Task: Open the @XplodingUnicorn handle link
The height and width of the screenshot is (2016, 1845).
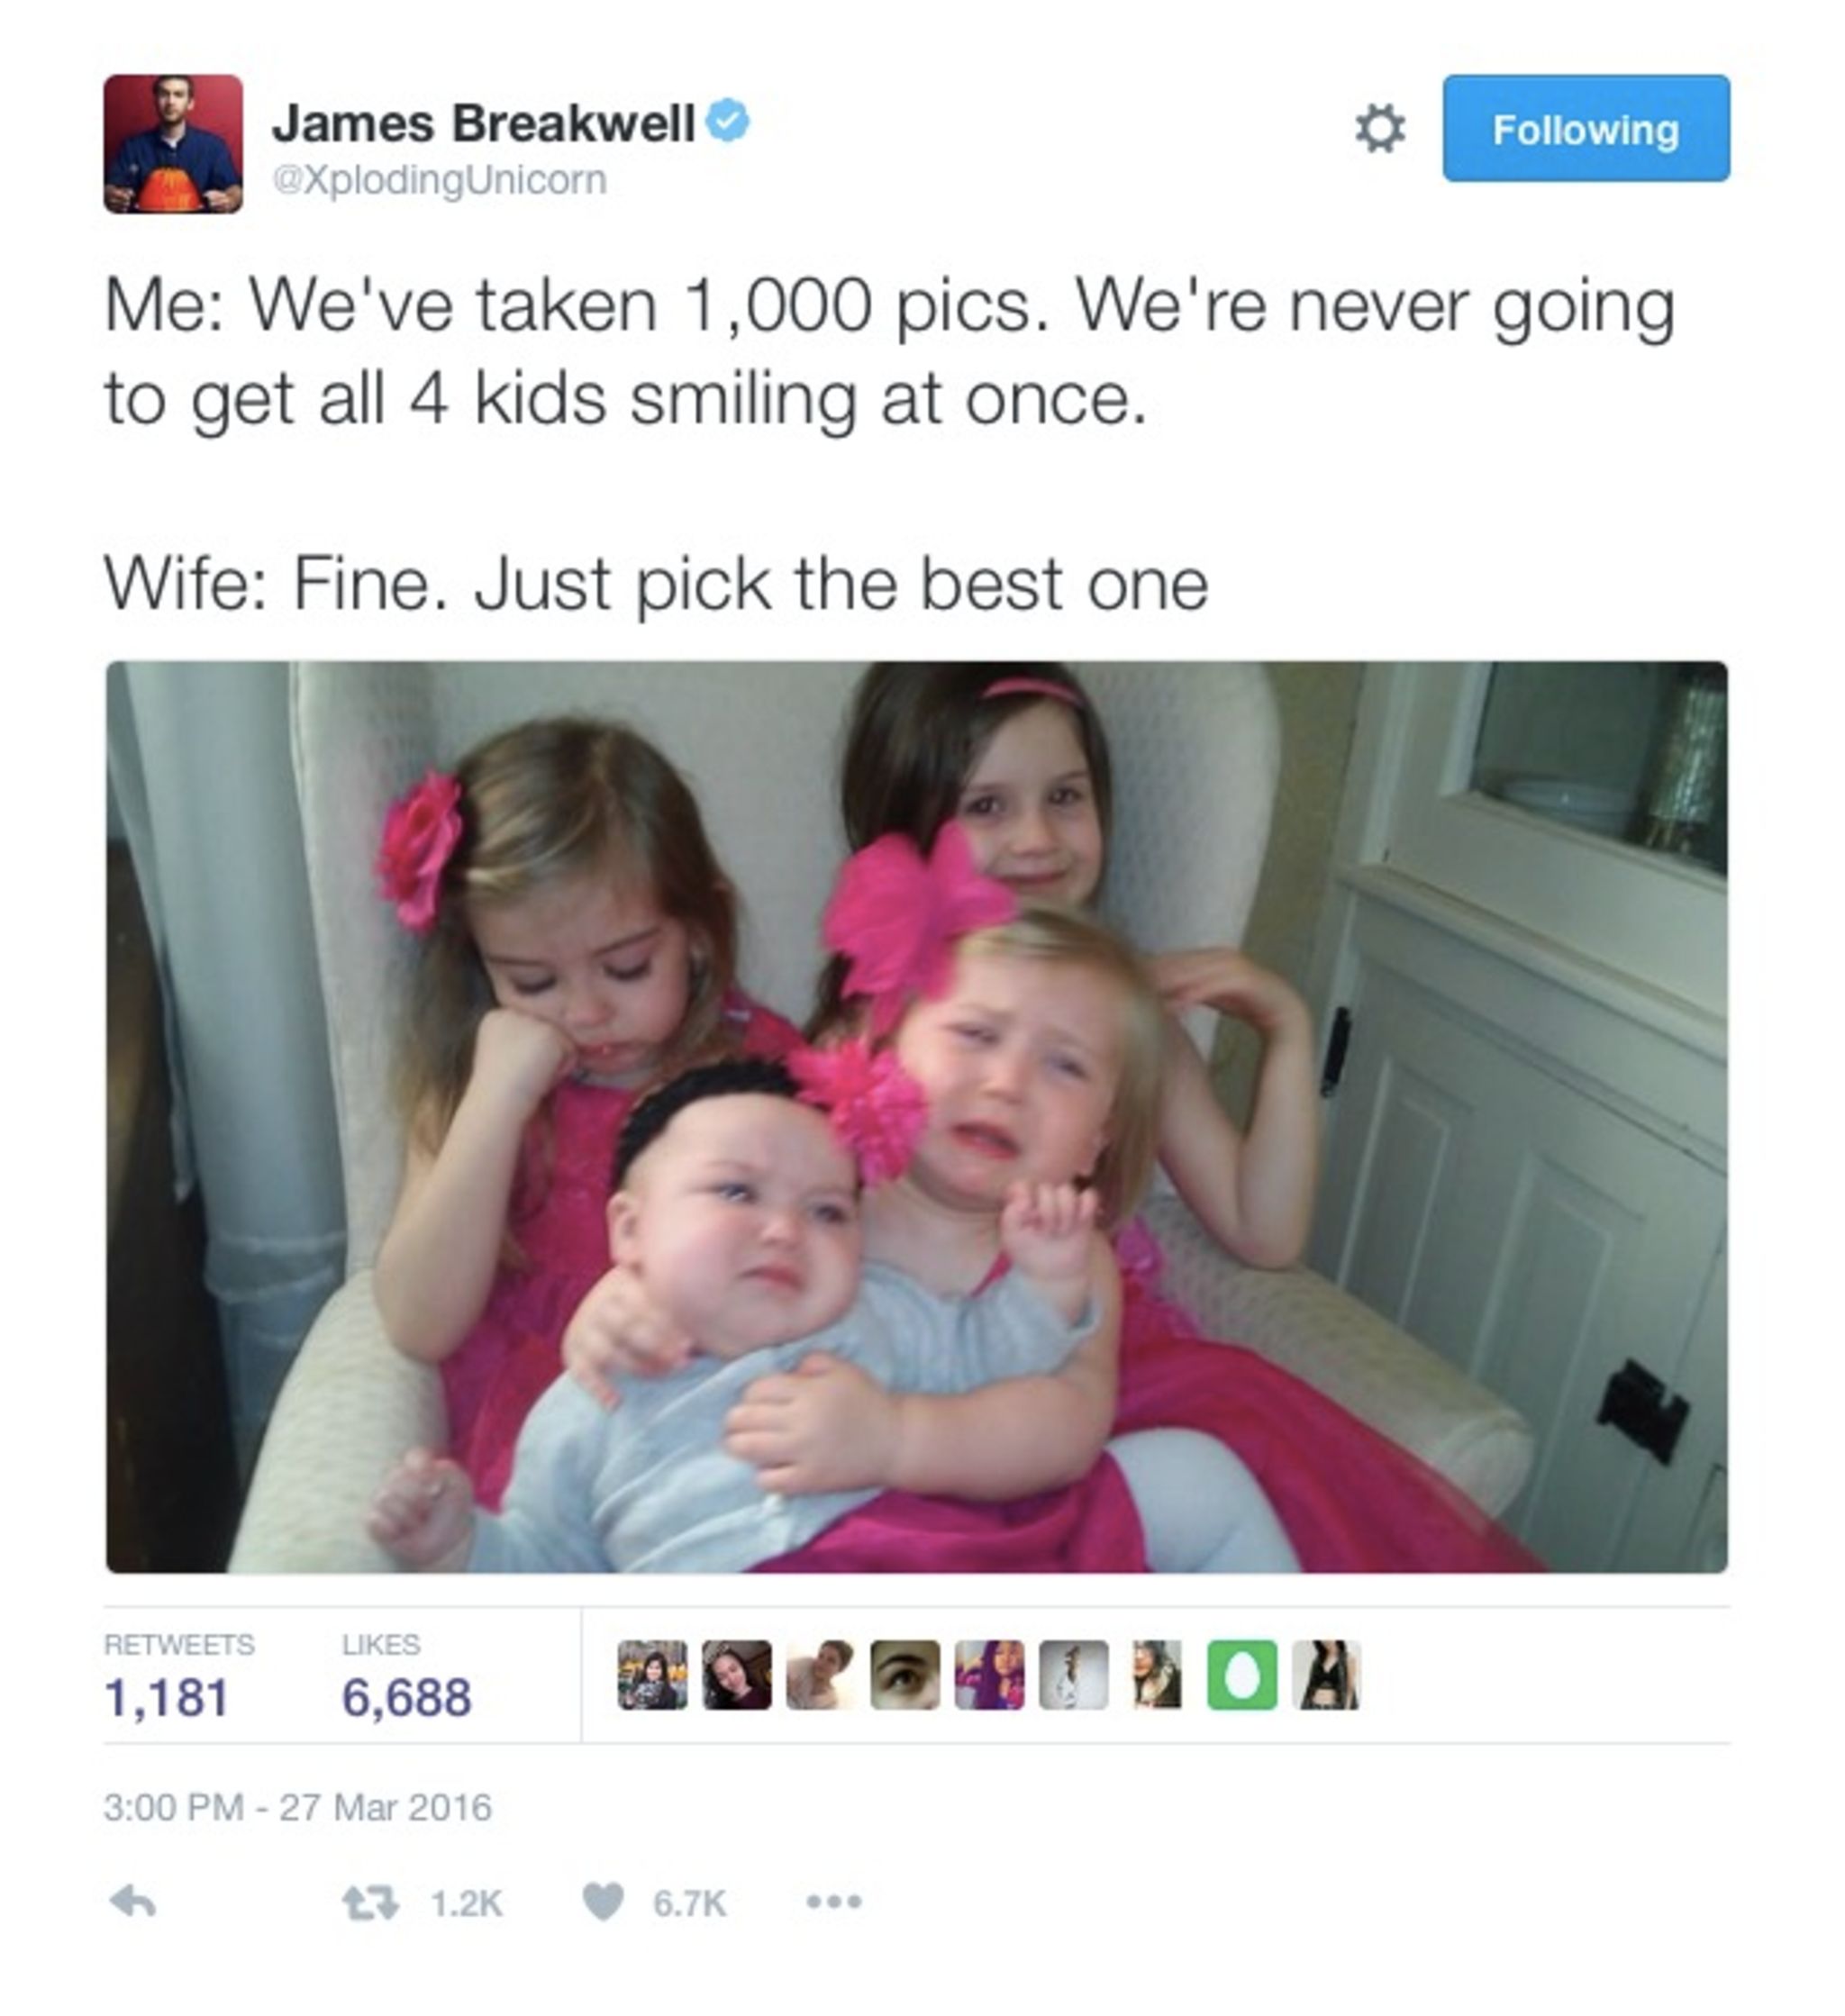Action: click(439, 180)
